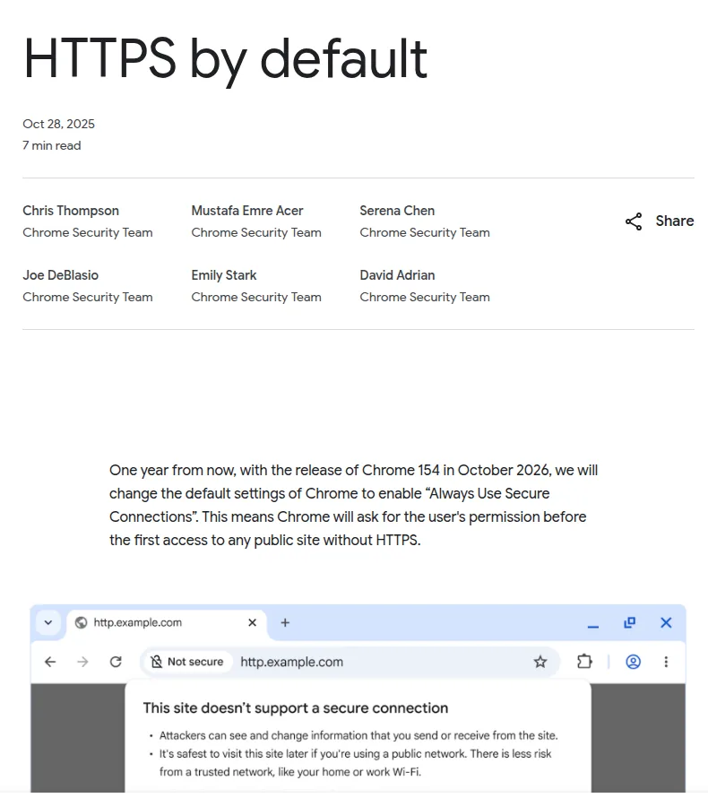708x798 pixels.
Task: Click the Oct 28, 2025 date
Action: (58, 124)
